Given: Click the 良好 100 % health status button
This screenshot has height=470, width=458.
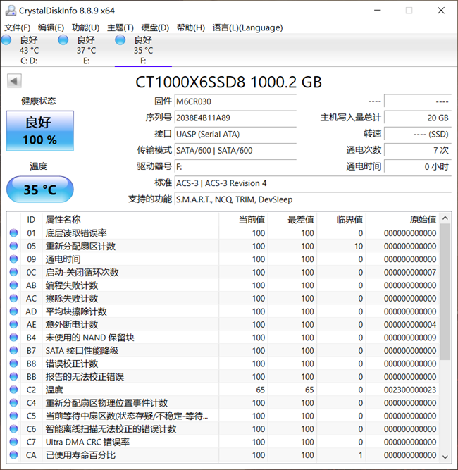Looking at the screenshot, I should tap(39, 131).
